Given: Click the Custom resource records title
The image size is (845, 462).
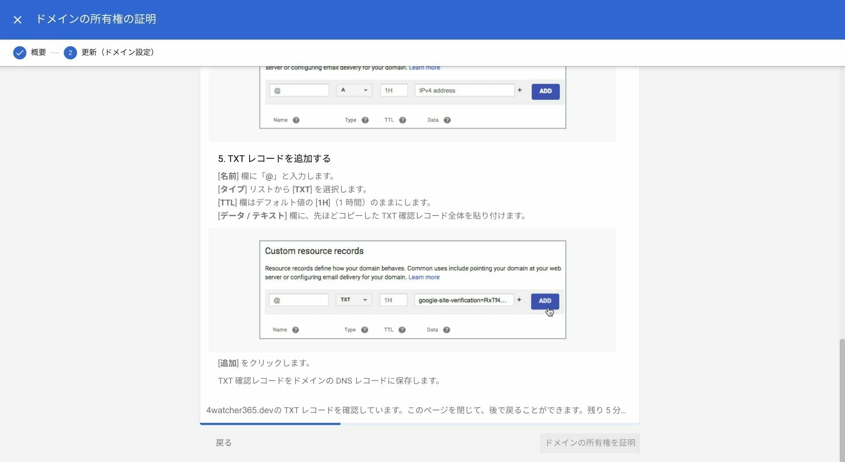Looking at the screenshot, I should (314, 251).
